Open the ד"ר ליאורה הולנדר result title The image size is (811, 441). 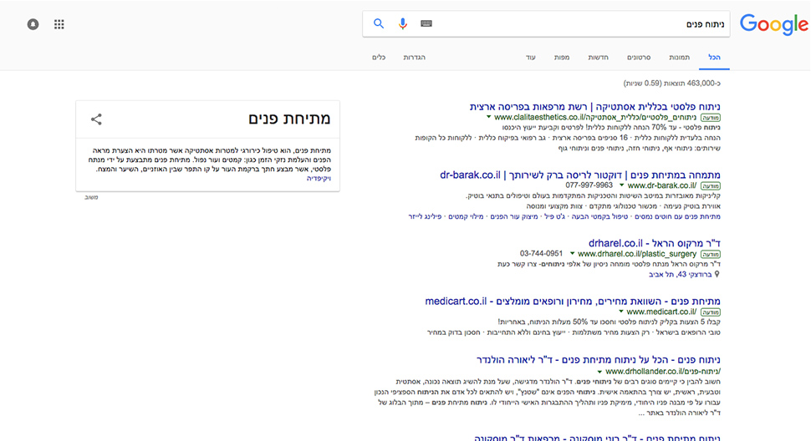point(599,359)
